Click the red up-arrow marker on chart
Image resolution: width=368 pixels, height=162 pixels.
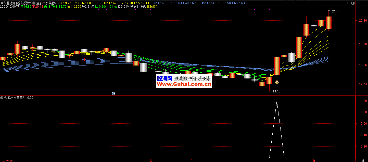point(84,59)
